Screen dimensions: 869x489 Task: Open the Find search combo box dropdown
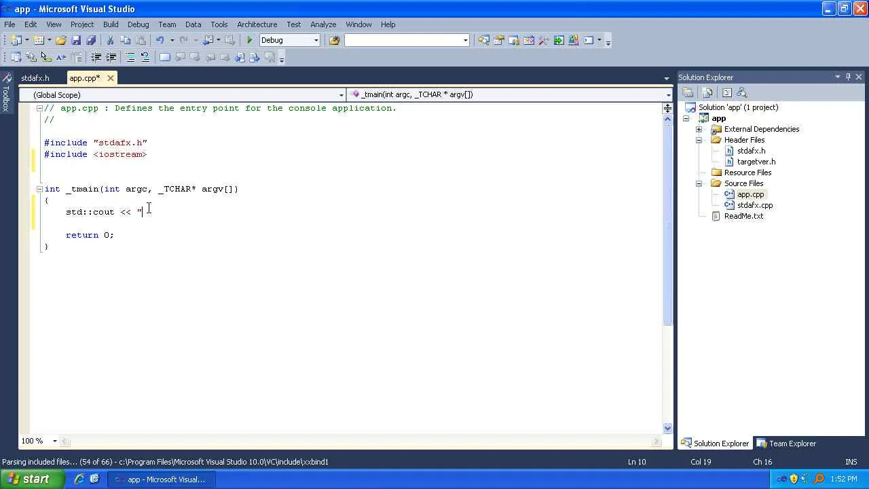(x=465, y=40)
